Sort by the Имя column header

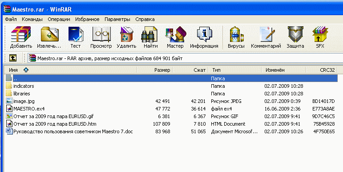coord(71,70)
